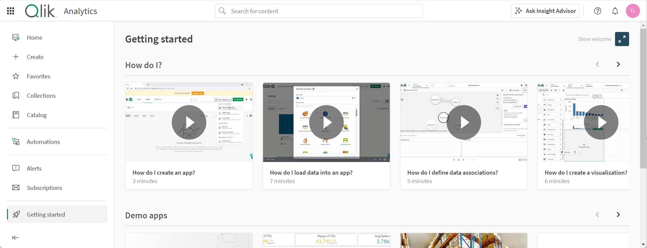
Task: Open Collections page
Action: pos(57,95)
